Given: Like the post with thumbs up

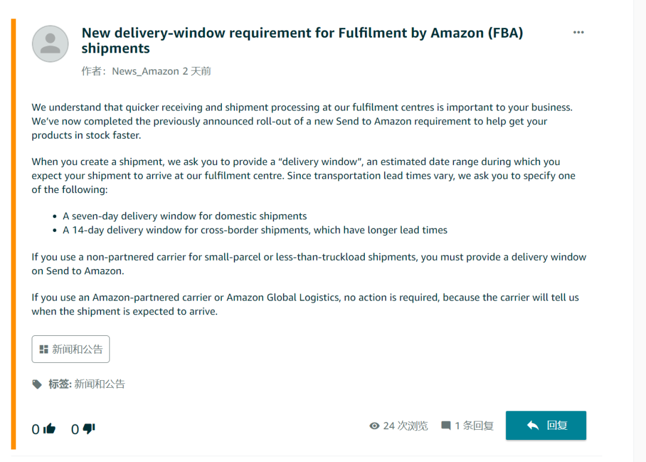Looking at the screenshot, I should [50, 429].
